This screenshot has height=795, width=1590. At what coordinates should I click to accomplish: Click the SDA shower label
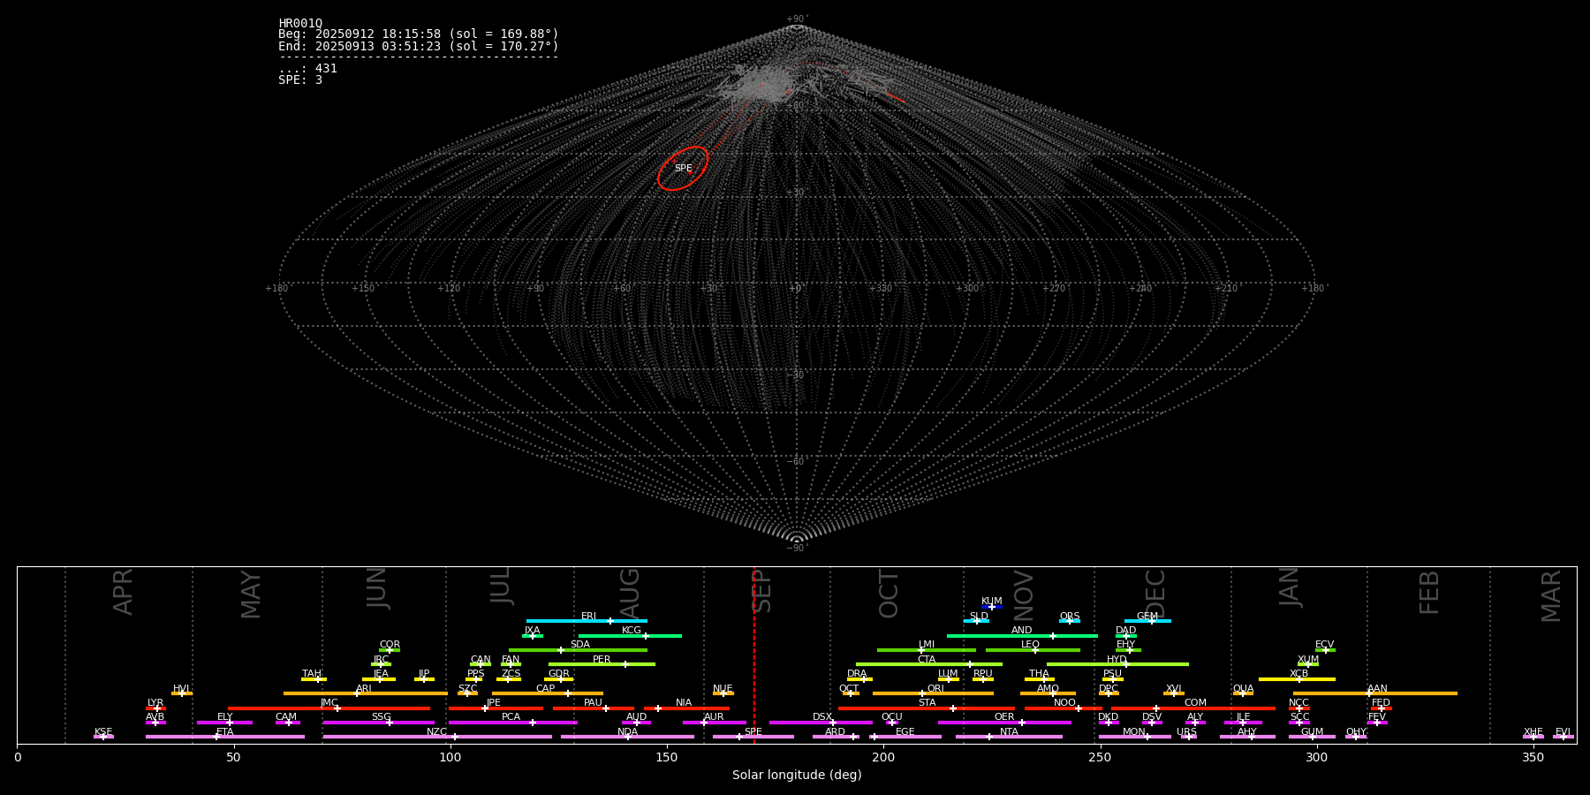[579, 644]
